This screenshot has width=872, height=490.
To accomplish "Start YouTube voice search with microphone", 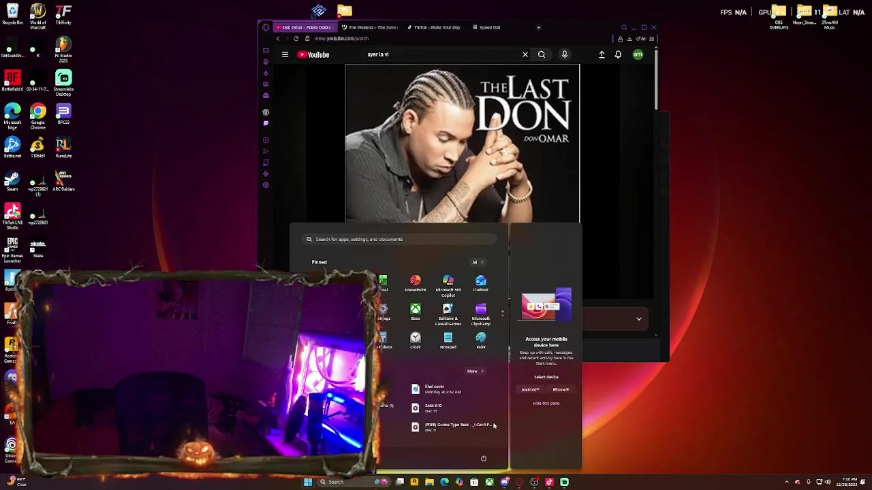I will 565,54.
